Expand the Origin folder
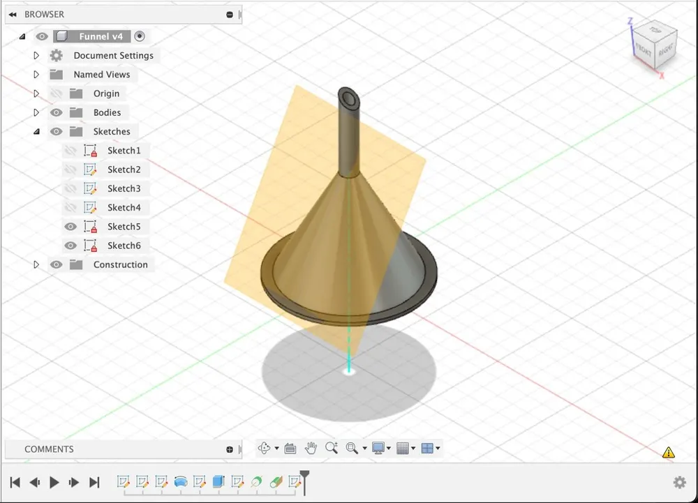 tap(36, 93)
